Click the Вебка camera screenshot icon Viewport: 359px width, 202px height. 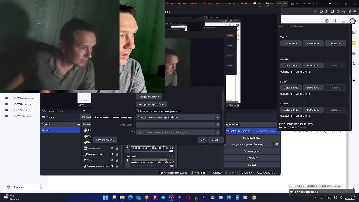[43, 117]
